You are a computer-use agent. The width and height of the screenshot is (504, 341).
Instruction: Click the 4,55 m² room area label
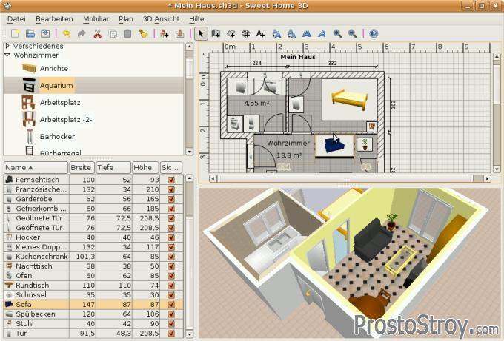click(256, 104)
